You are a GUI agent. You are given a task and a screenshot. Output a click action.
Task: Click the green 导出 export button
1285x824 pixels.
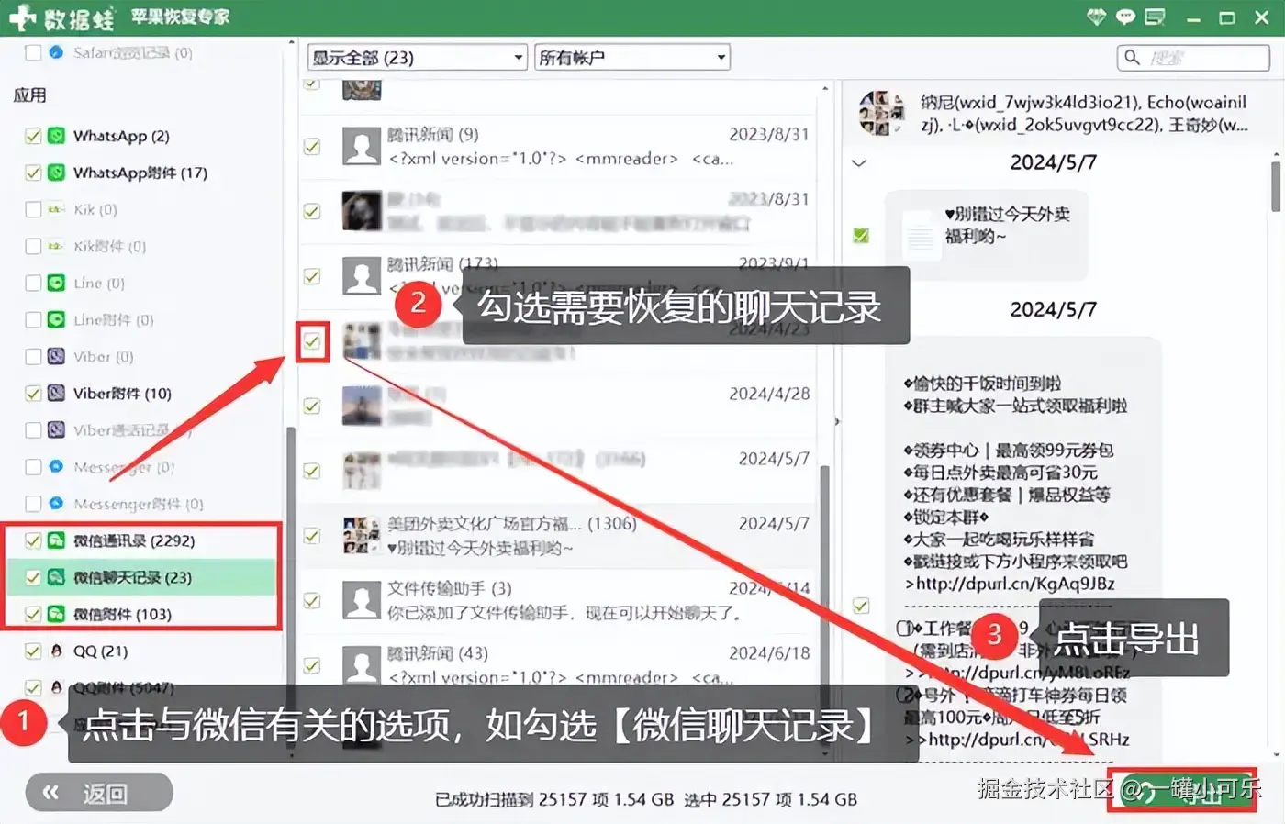point(1183,792)
